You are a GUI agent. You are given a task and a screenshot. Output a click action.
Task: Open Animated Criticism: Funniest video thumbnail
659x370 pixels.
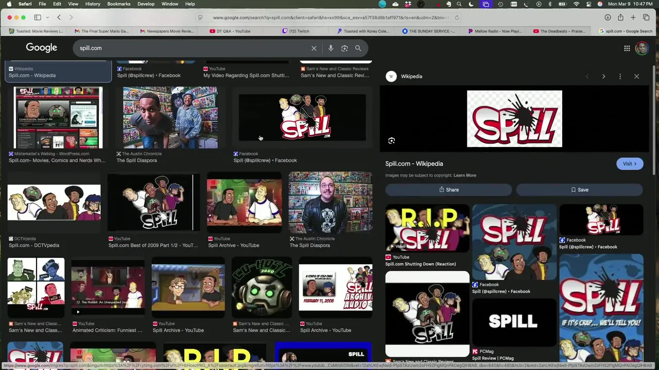click(108, 287)
